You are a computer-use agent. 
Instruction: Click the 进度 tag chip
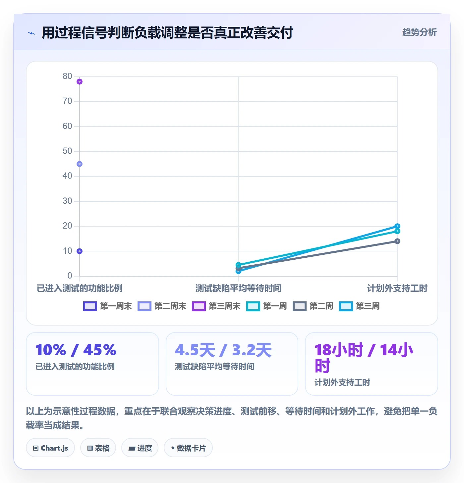tap(140, 448)
